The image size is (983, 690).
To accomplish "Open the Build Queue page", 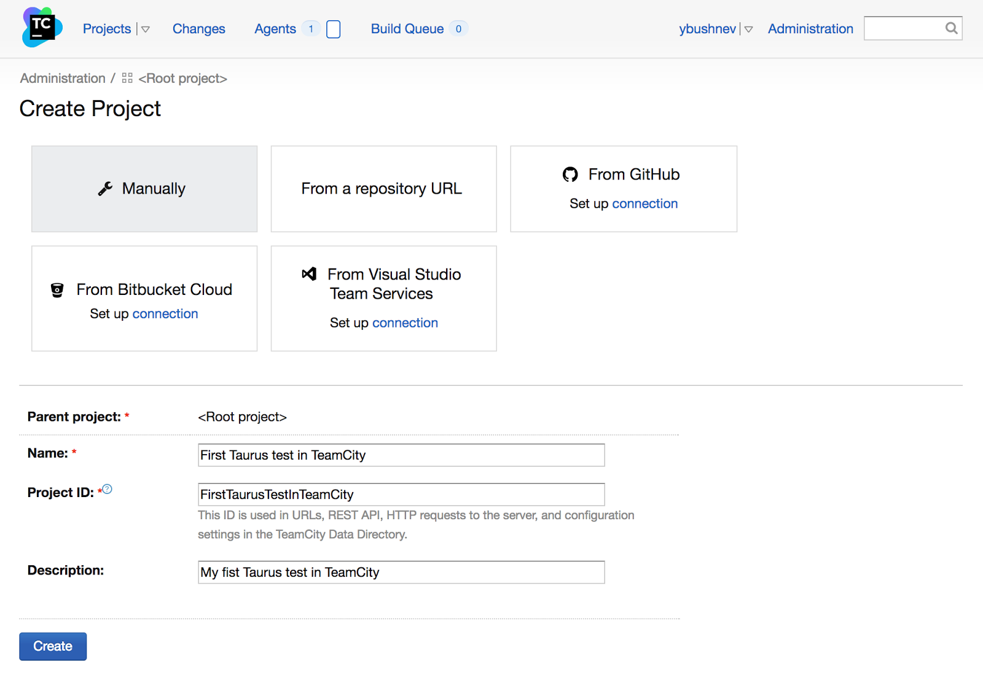I will (407, 29).
